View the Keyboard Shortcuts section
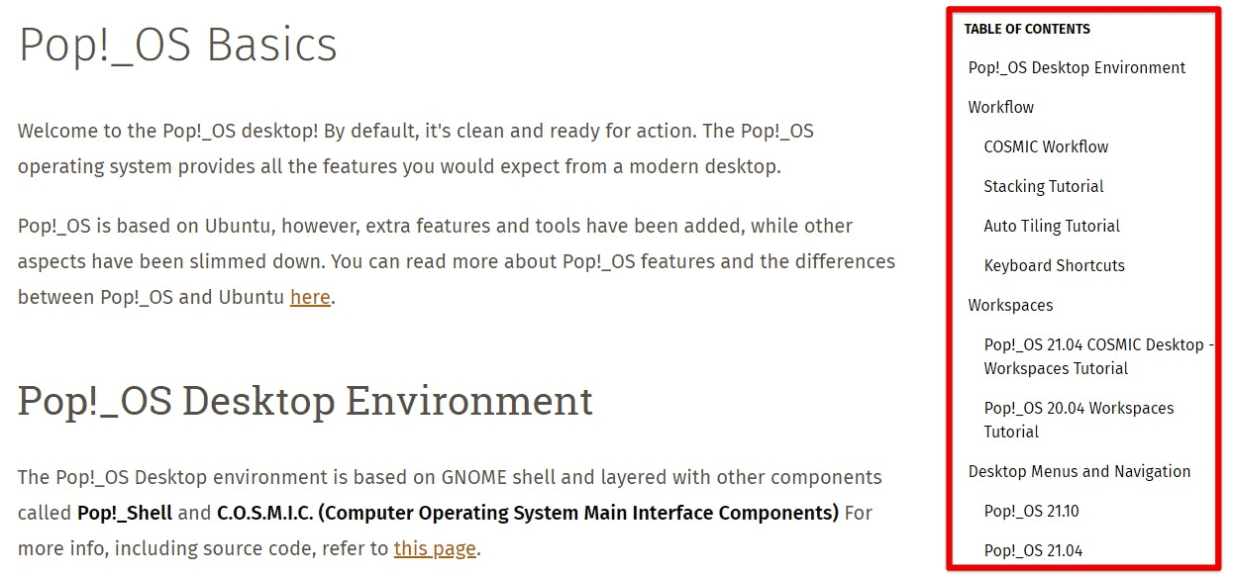 (x=1054, y=265)
